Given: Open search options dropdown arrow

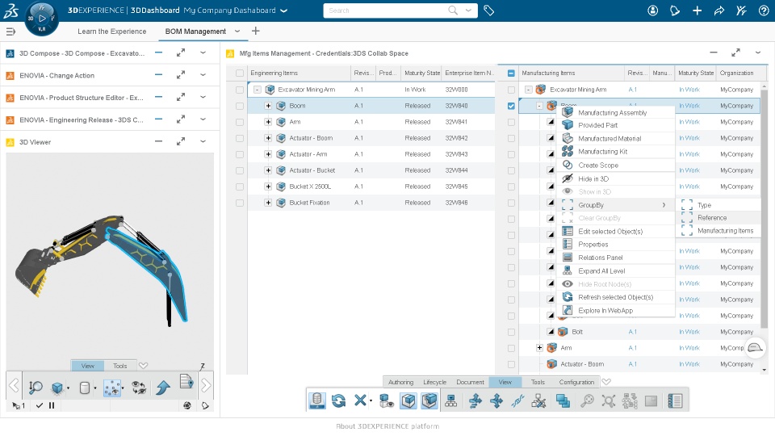Looking at the screenshot, I should pos(468,10).
